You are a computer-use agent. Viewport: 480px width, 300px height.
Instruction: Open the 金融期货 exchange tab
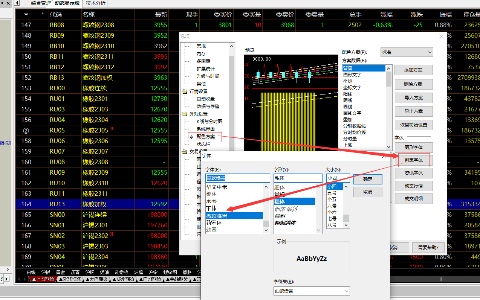(x=177, y=279)
